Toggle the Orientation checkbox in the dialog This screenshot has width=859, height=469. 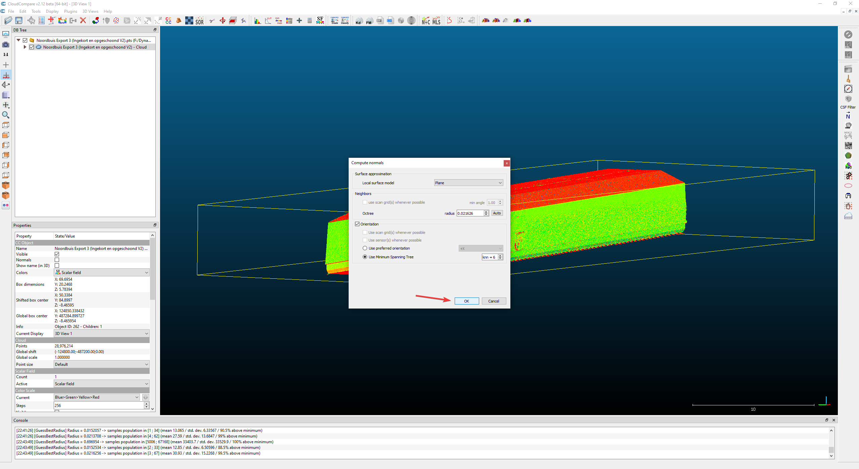pos(357,224)
